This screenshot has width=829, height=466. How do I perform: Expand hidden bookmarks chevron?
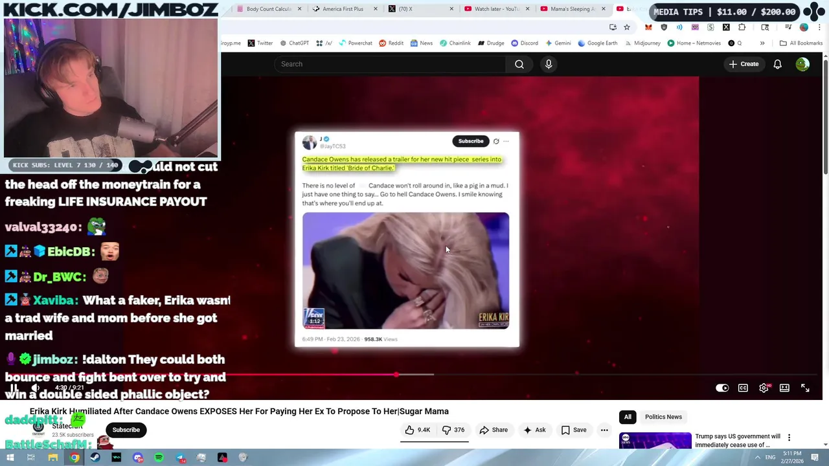[762, 43]
